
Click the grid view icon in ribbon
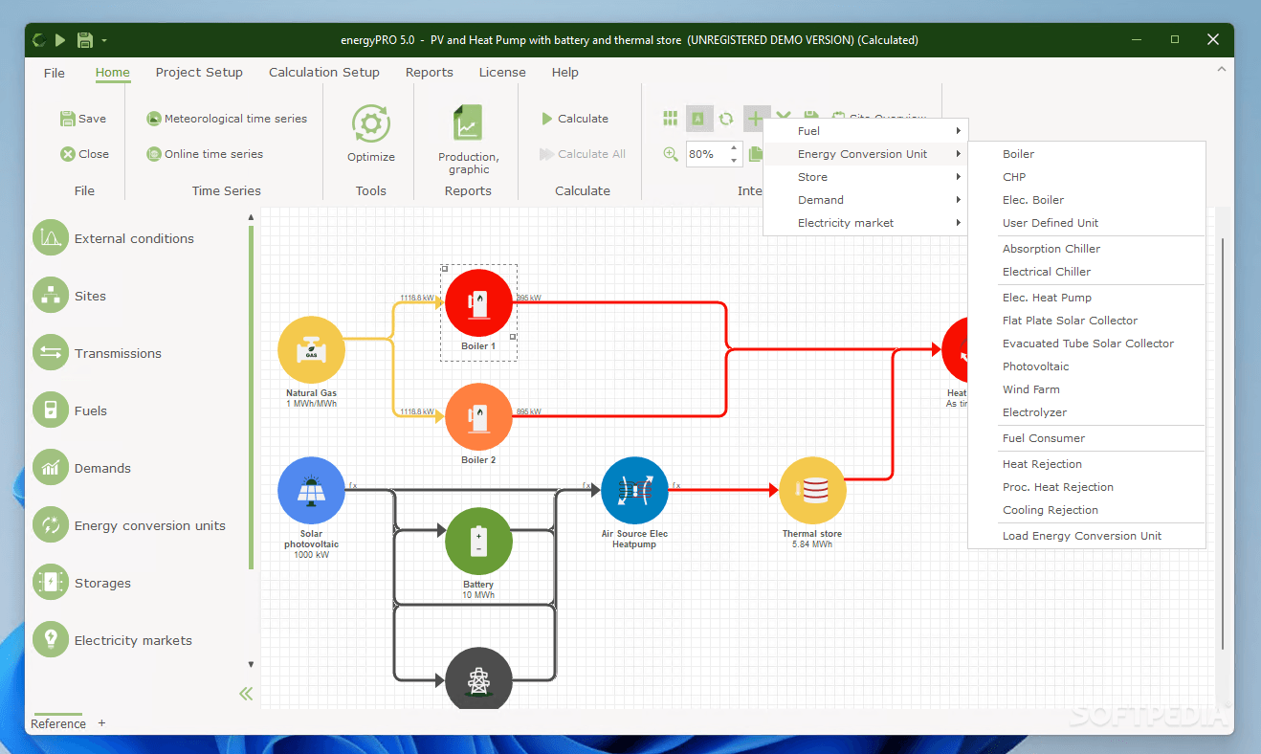point(671,119)
